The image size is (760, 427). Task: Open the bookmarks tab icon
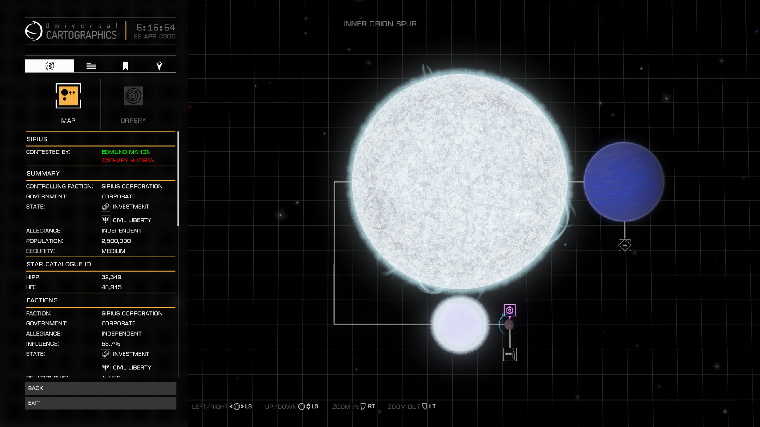click(125, 66)
